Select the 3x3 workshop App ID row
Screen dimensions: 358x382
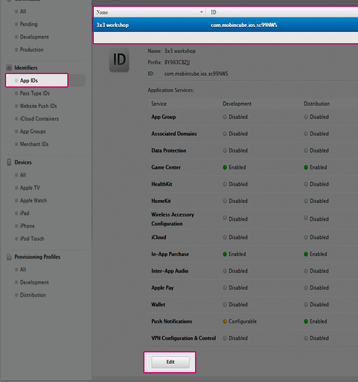pos(226,25)
